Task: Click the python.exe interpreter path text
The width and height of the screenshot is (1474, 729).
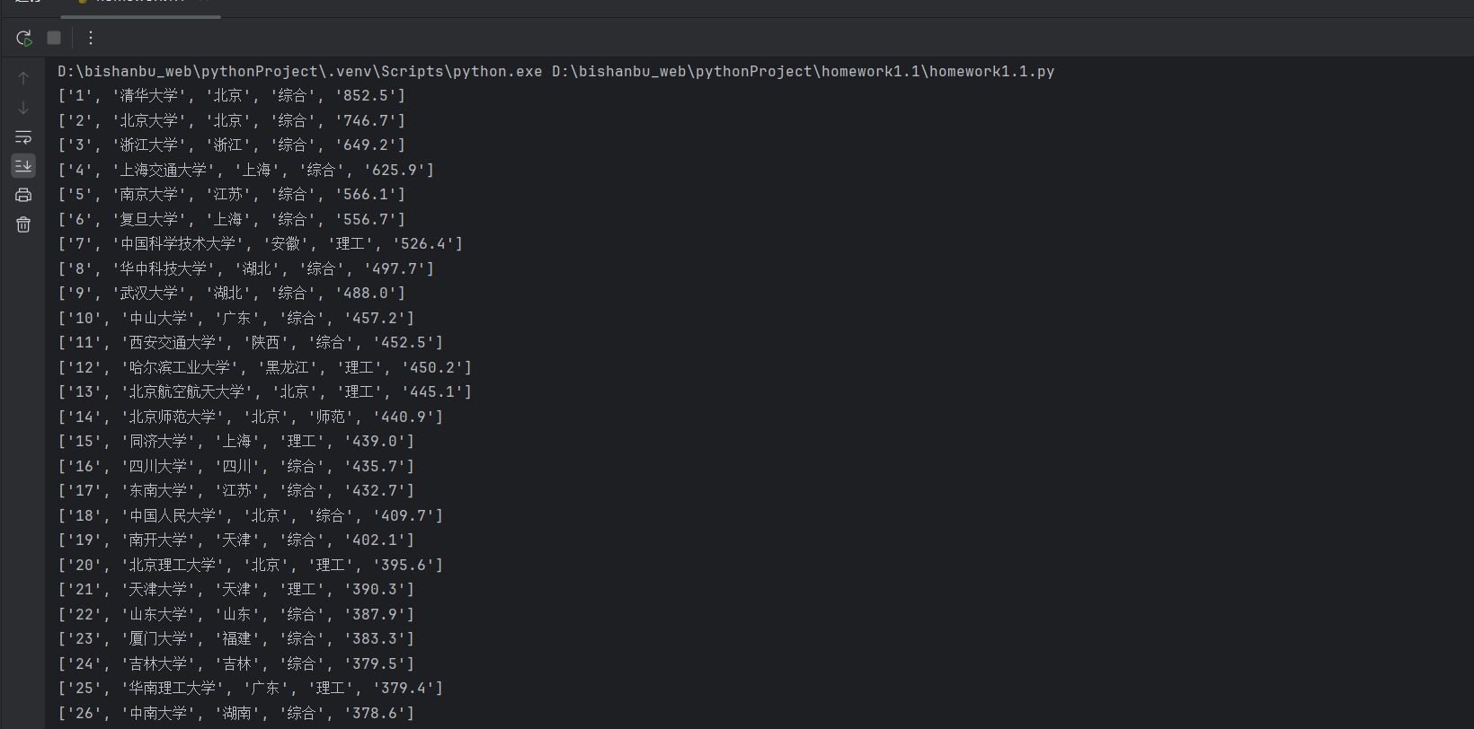Action: (299, 71)
